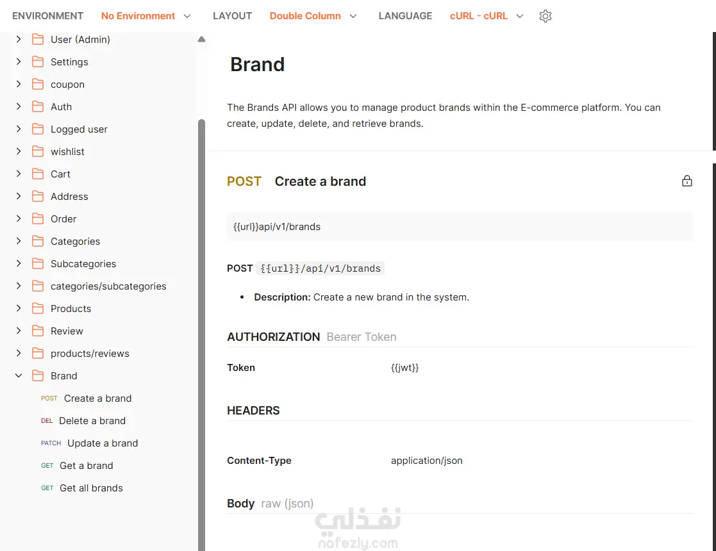The image size is (716, 551).
Task: Expand the Categories folder chevron
Action: 19,242
